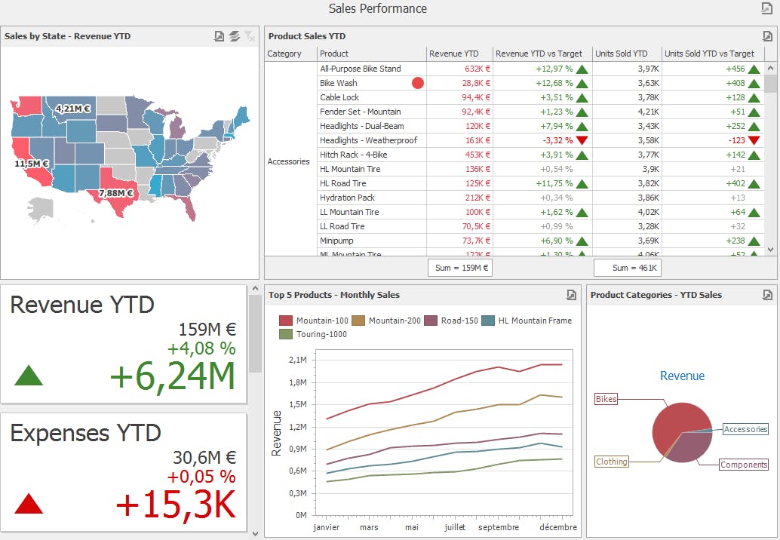Click the dashboard export icon beside Sales Performance
This screenshot has height=540, width=780.
[766, 8]
